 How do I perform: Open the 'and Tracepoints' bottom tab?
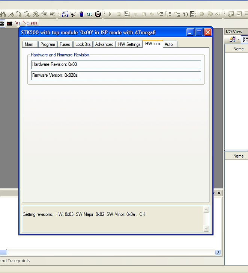[x=15, y=261]
